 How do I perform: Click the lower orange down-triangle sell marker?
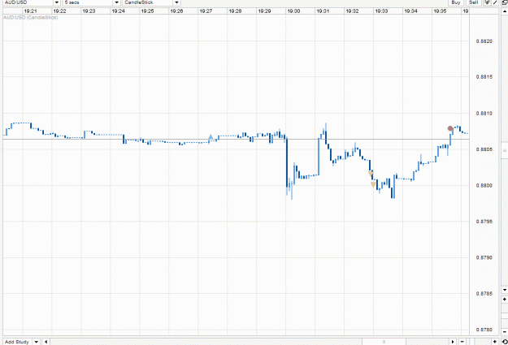373,184
